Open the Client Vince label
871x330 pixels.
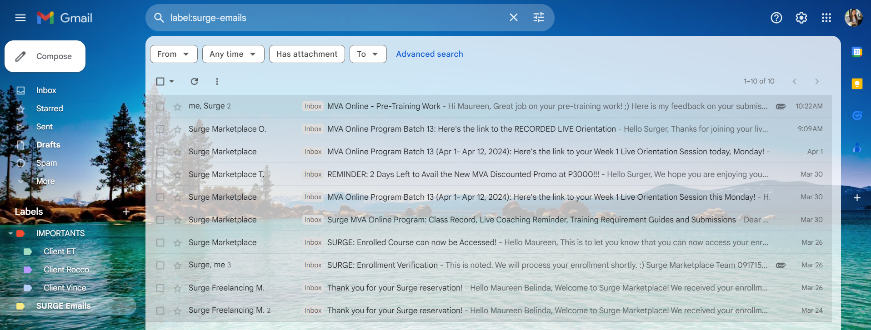coord(65,288)
